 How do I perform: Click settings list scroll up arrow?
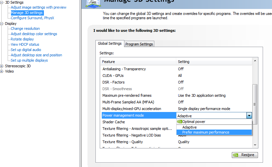coord(255,61)
